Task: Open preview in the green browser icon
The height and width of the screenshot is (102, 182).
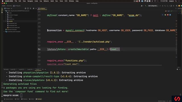Action: click(165, 15)
